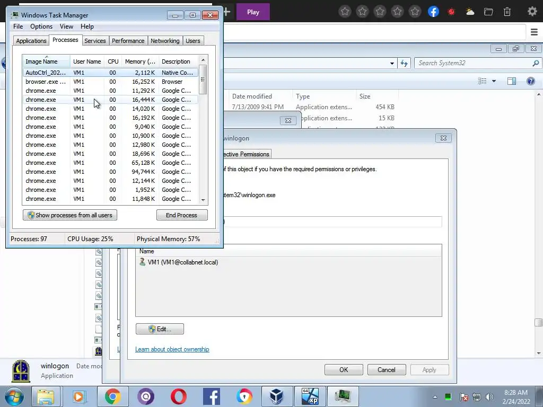Click Show processes from all users
543x407 pixels.
point(70,215)
